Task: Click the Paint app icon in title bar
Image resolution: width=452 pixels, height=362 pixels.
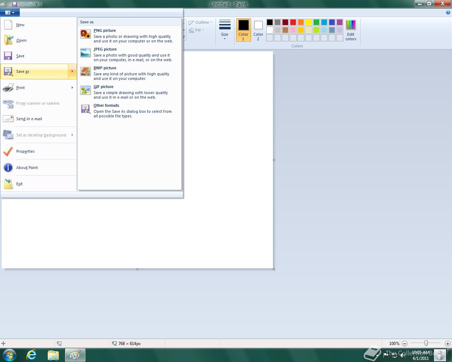Action: pos(2,4)
